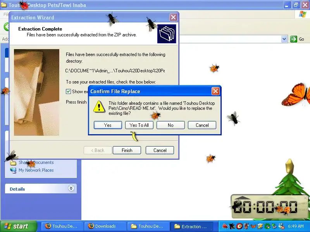Click the 6:49 AM system clock
Image resolution: width=310 pixels, height=232 pixels.
(296, 226)
